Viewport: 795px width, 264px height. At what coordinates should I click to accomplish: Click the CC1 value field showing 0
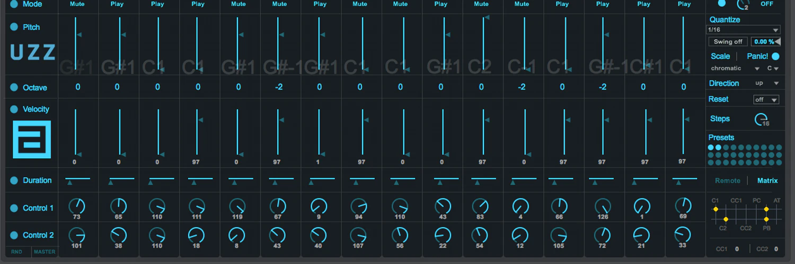(737, 249)
